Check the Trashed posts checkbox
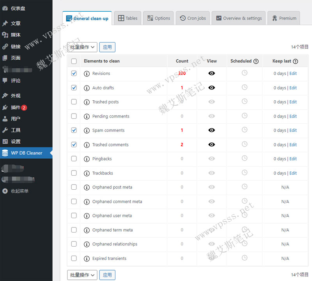 (x=74, y=102)
